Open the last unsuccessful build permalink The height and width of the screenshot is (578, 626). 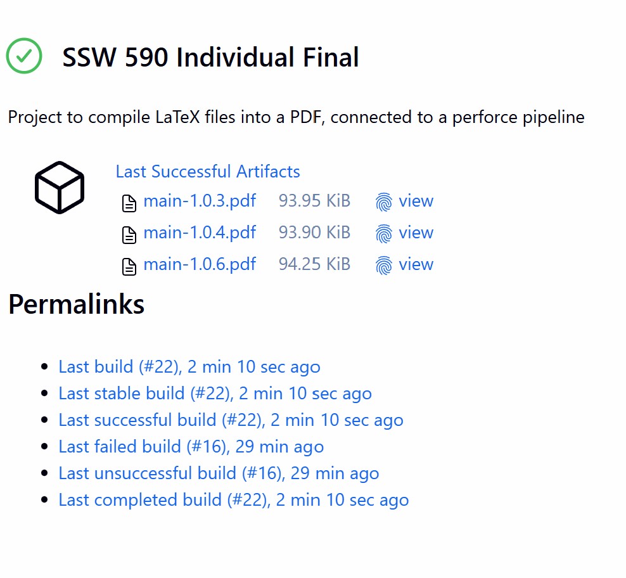(218, 473)
